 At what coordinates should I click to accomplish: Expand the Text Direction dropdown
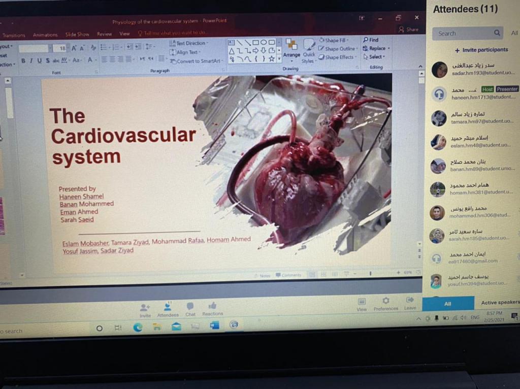point(190,44)
